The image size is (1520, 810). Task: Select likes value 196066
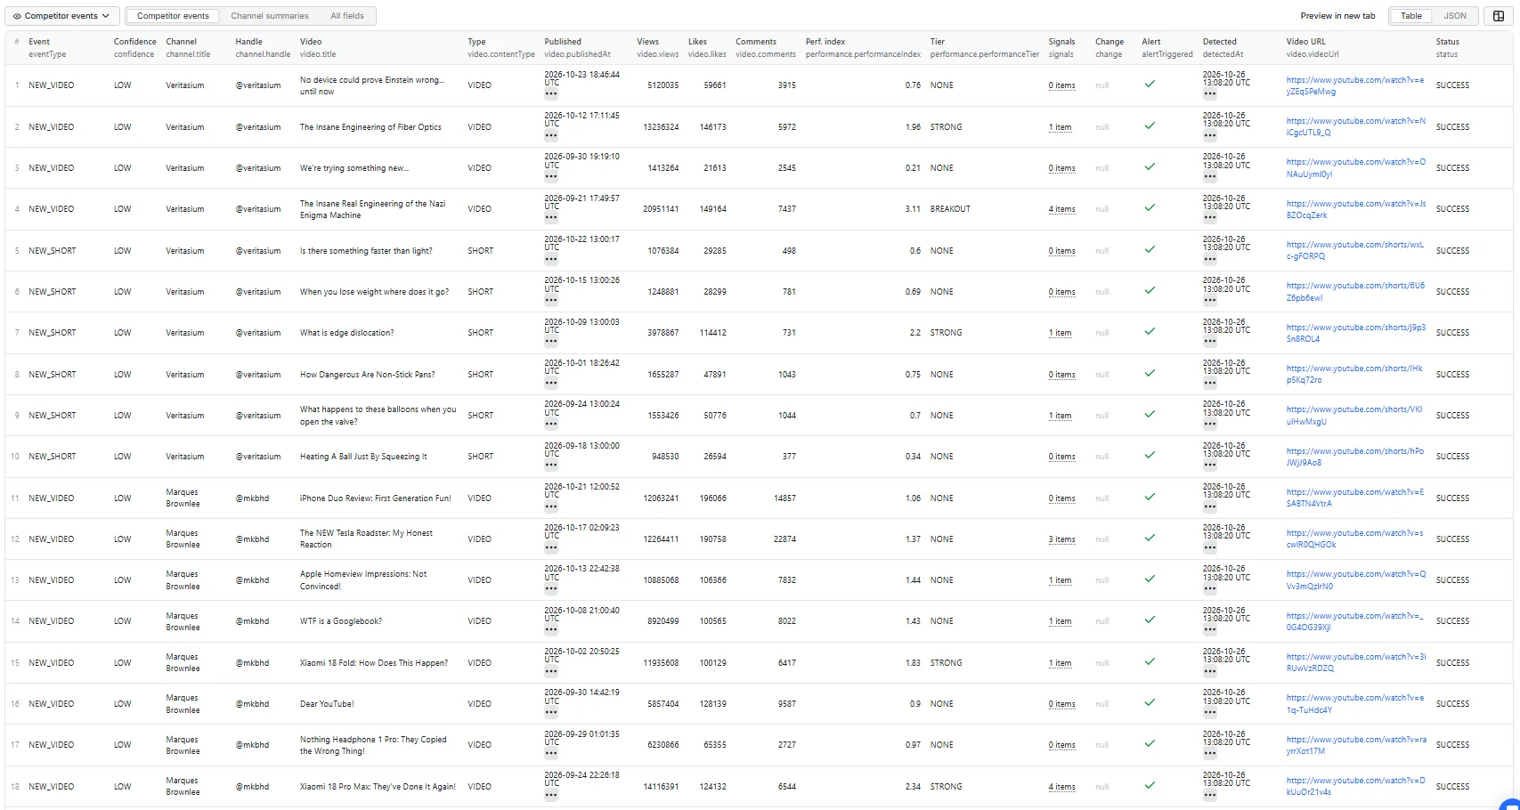pyautogui.click(x=712, y=498)
